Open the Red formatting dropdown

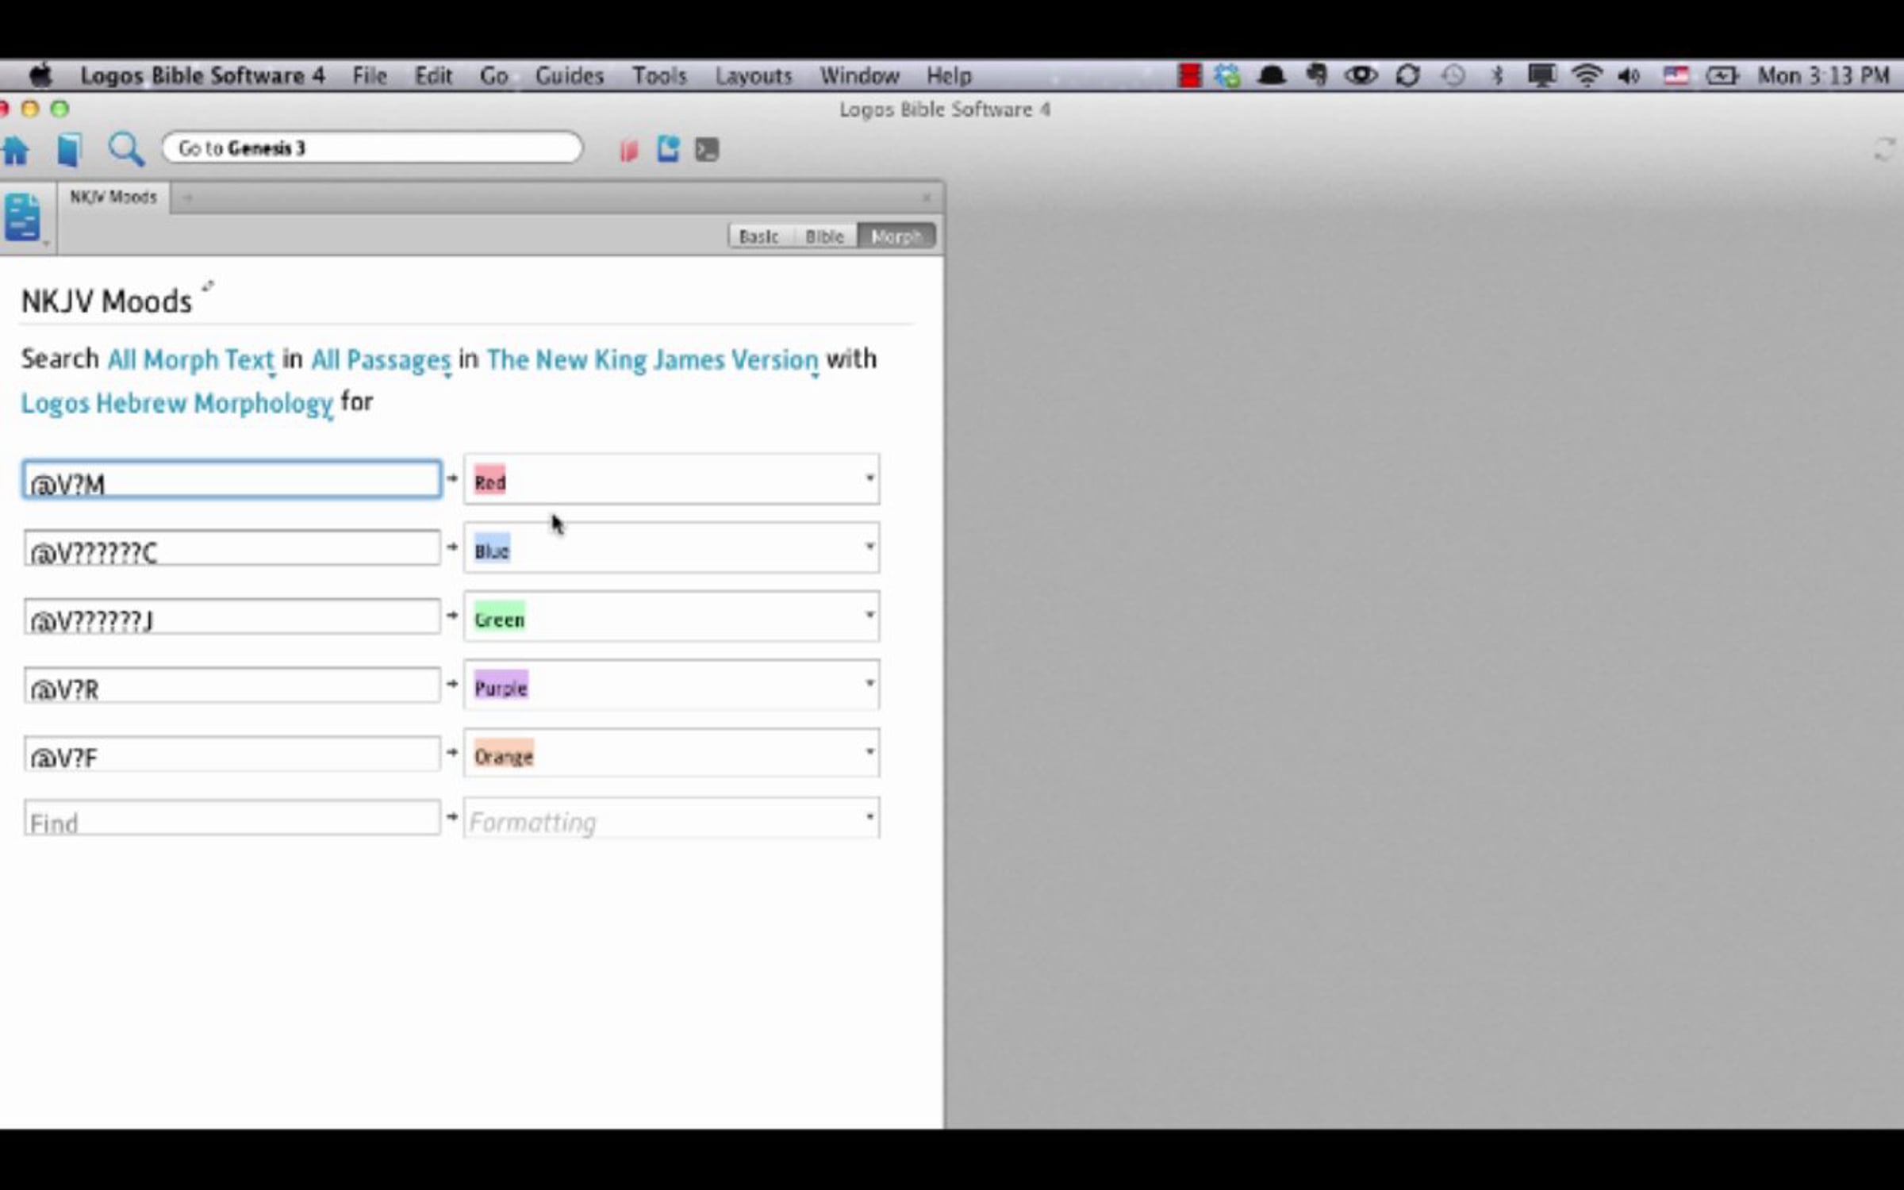pyautogui.click(x=671, y=479)
